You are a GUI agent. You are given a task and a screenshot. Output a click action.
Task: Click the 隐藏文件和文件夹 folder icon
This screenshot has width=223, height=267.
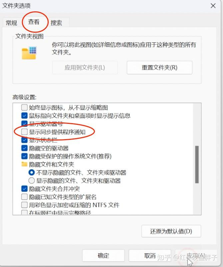(x=24, y=164)
